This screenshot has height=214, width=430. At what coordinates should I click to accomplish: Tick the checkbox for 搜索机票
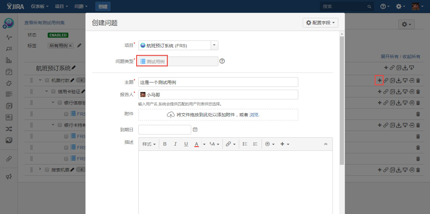pyautogui.click(x=47, y=170)
